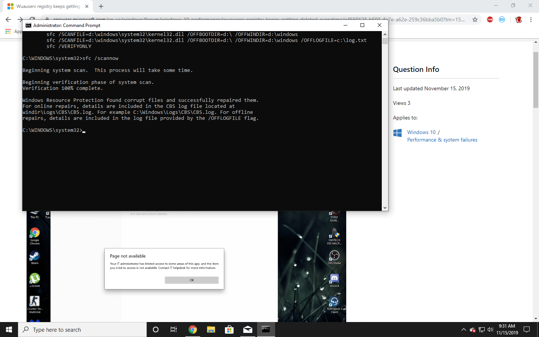Show hidden system tray icons

pyautogui.click(x=463, y=330)
